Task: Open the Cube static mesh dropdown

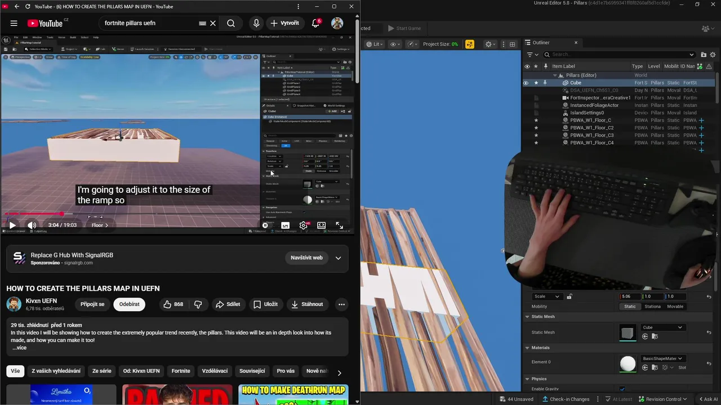Action: click(662, 327)
